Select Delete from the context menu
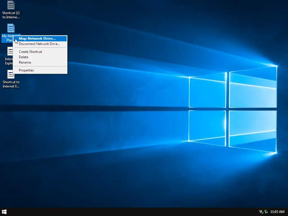 point(40,57)
